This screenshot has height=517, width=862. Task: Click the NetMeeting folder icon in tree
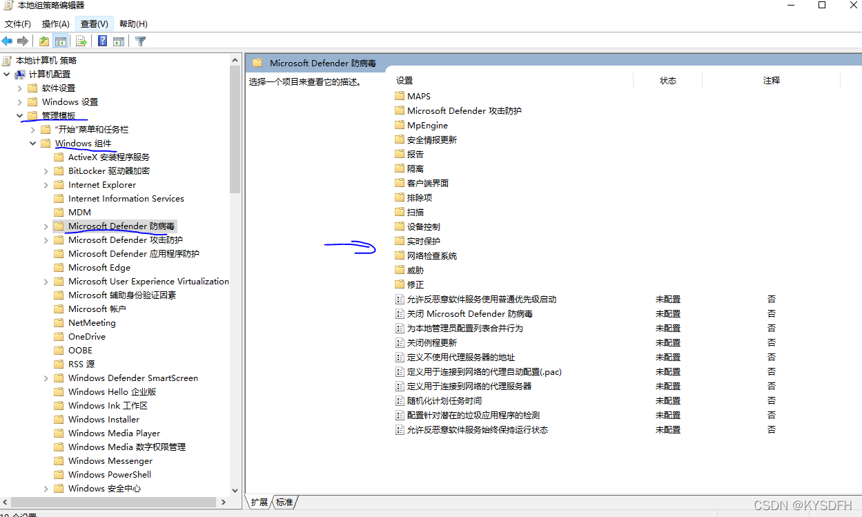(x=59, y=322)
